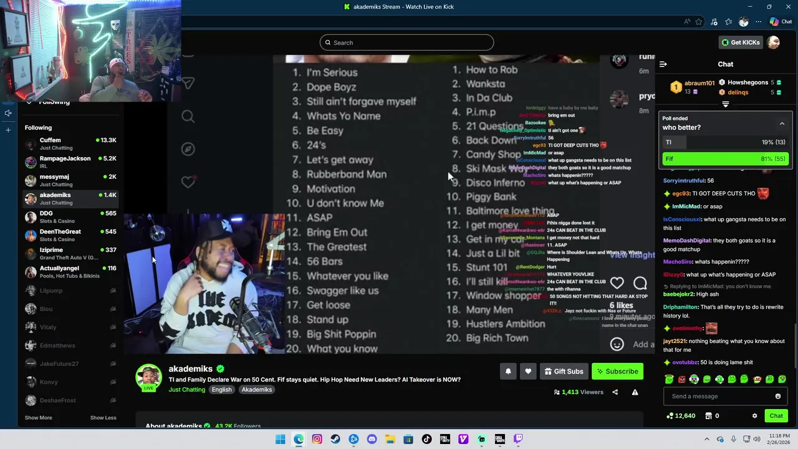Open File Explorer from taskbar
The height and width of the screenshot is (449, 798).
point(390,439)
